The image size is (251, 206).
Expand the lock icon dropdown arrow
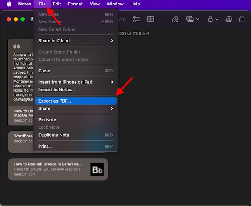click(x=217, y=19)
